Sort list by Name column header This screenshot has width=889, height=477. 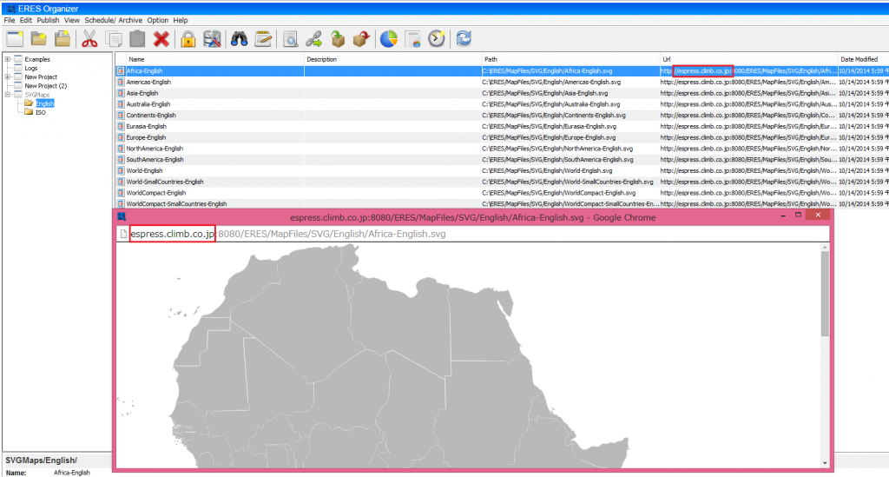click(x=208, y=59)
